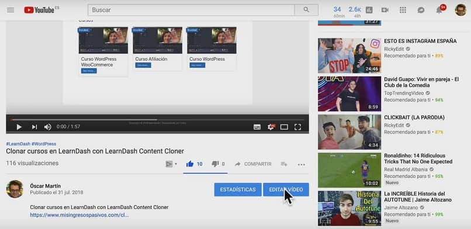Mute the player volume

[x=47, y=127]
